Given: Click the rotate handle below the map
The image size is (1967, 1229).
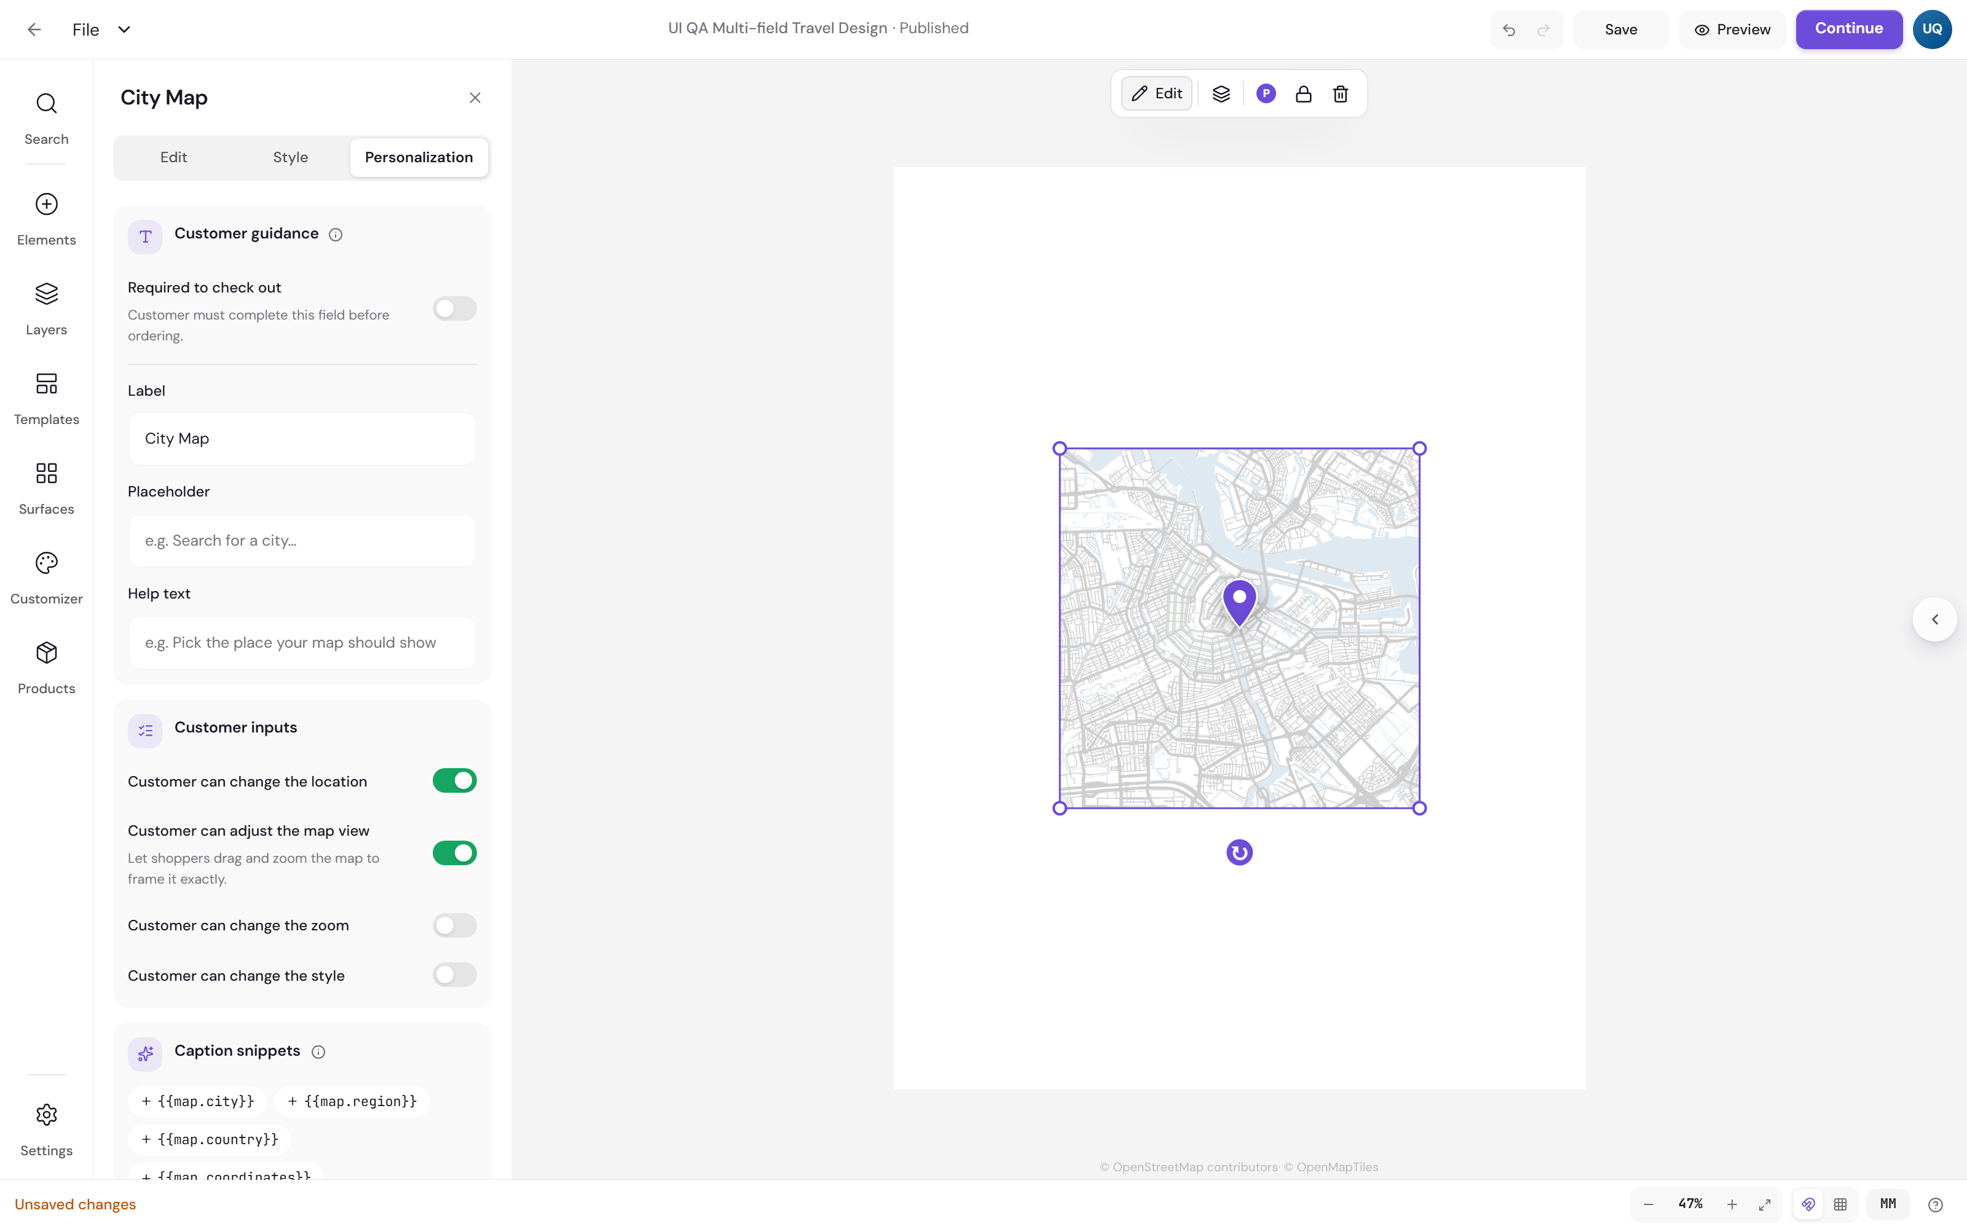Looking at the screenshot, I should [x=1239, y=852].
